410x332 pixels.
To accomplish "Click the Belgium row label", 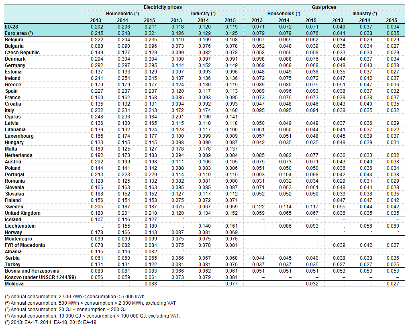I will click(x=14, y=40).
